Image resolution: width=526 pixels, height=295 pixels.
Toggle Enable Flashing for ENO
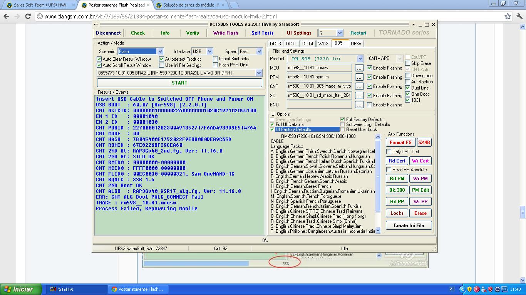pos(369,105)
